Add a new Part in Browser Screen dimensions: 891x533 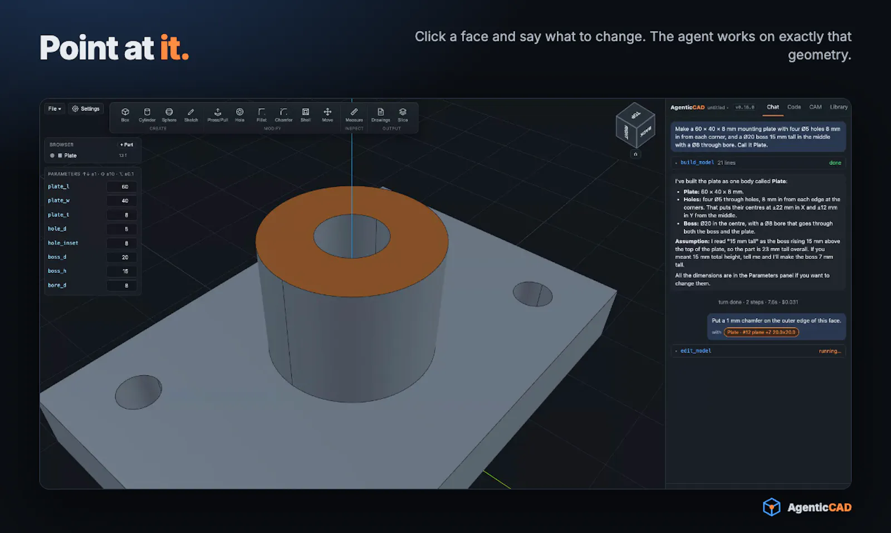pos(127,145)
